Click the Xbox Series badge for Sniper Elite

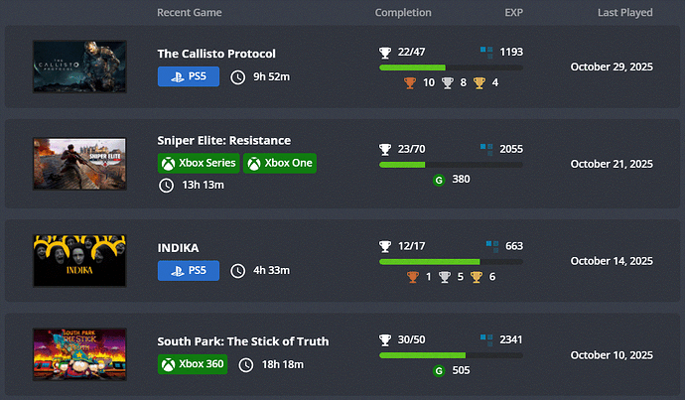click(x=199, y=163)
